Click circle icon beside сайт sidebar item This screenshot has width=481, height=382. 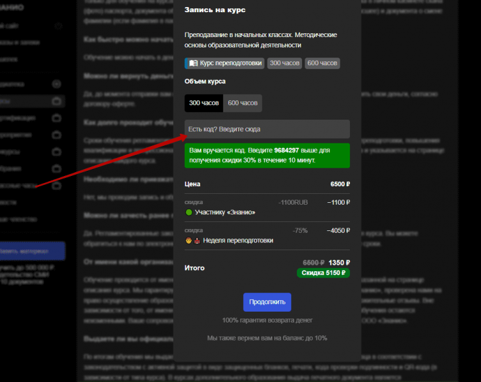58,26
